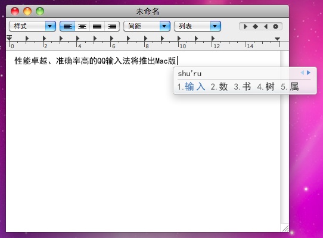Close the 未命名 window
Screen dimensions: 323x238
15,11
